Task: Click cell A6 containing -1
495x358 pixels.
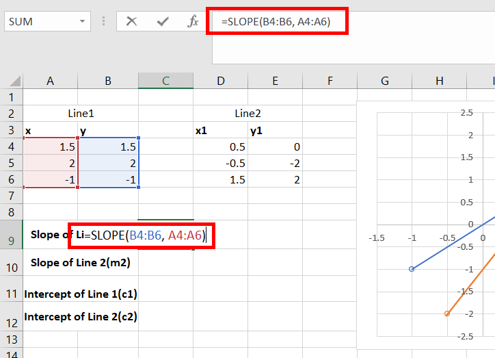Action: [50, 179]
